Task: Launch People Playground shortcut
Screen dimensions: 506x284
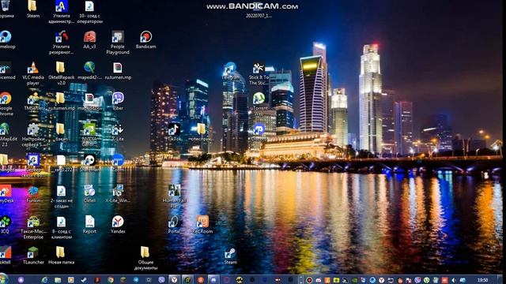Action: pyautogui.click(x=118, y=43)
